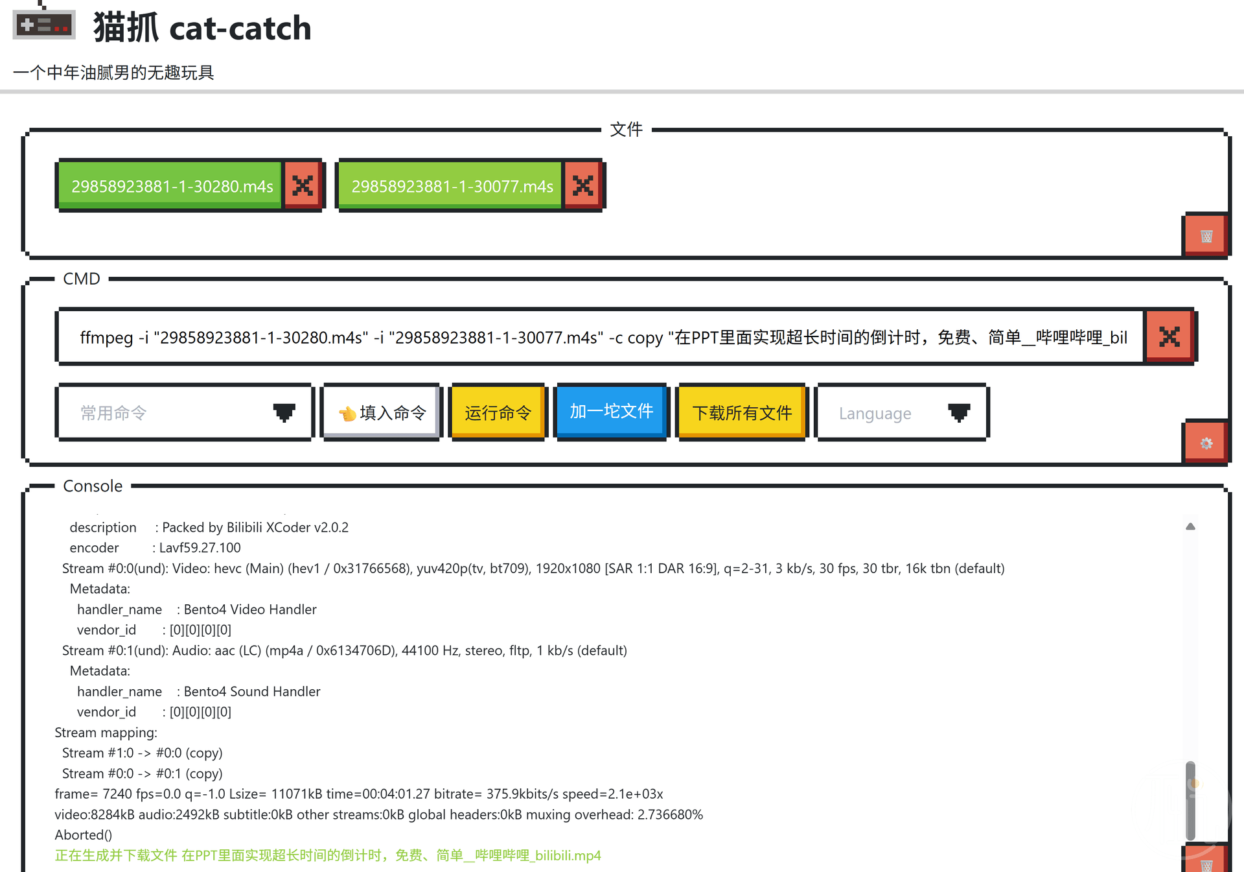1244x872 pixels.
Task: Click the 'Bento4 Sound Handler' line
Action: (x=198, y=691)
